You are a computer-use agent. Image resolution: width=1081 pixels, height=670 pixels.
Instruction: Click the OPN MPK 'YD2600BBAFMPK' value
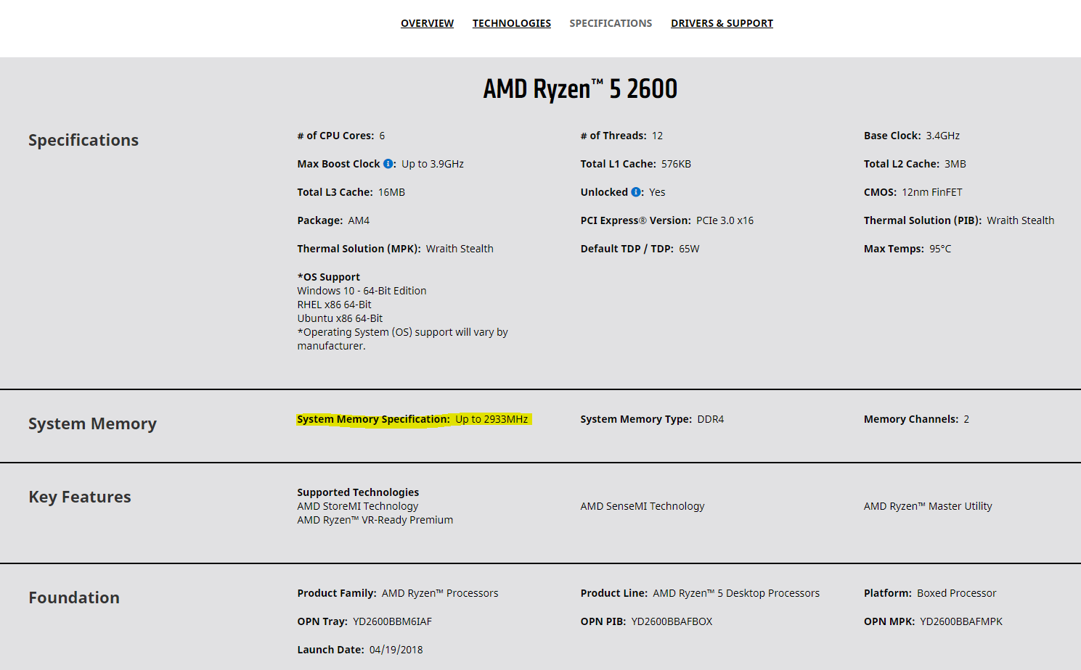[x=961, y=621]
